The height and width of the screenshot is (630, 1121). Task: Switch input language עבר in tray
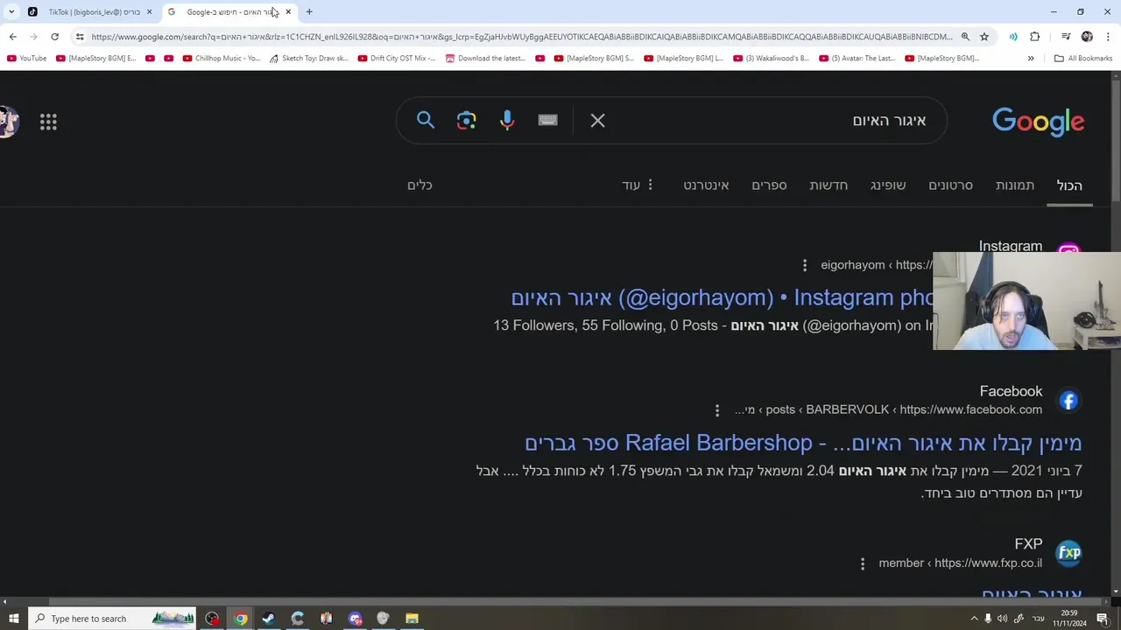[1038, 619]
